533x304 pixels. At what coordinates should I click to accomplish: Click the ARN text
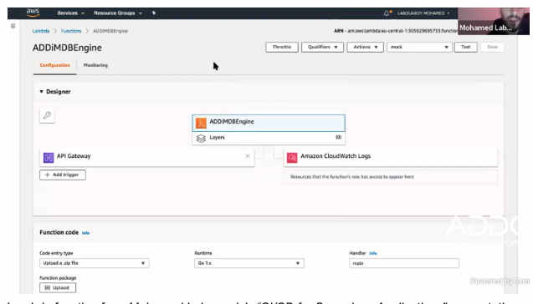[x=396, y=31]
